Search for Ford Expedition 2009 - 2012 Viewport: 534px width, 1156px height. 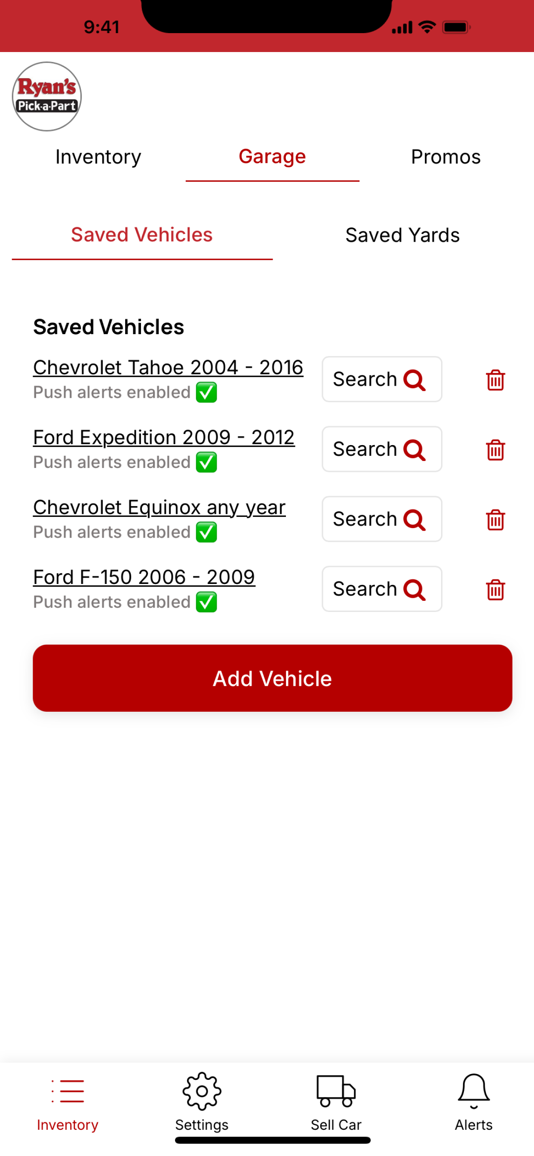point(382,449)
